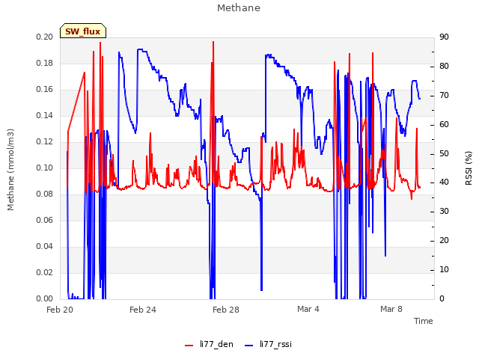Toggle the li77_rssi legend entry
The image size is (479, 359).
click(x=268, y=344)
